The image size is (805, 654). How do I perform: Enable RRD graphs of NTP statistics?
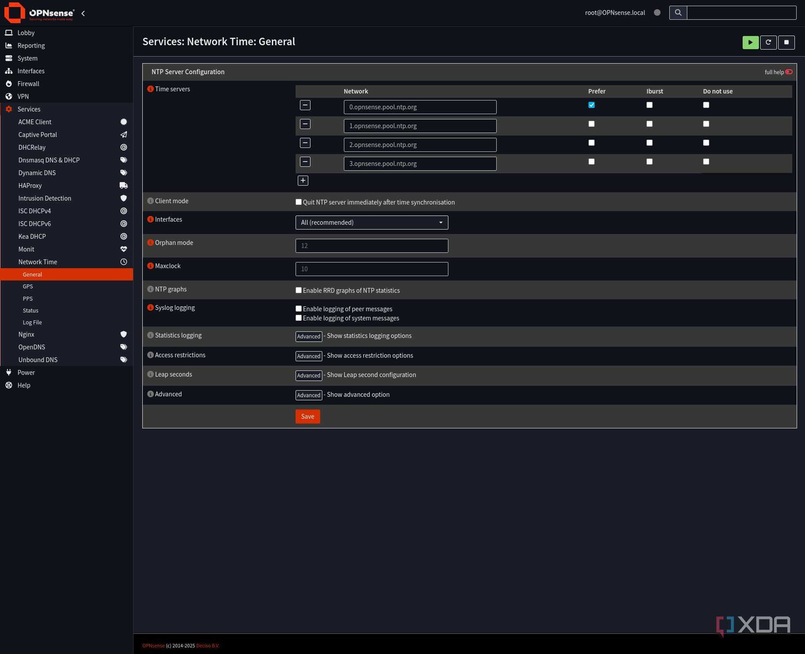(299, 290)
